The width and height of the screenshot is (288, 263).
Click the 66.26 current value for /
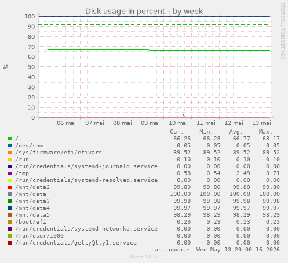(x=182, y=139)
